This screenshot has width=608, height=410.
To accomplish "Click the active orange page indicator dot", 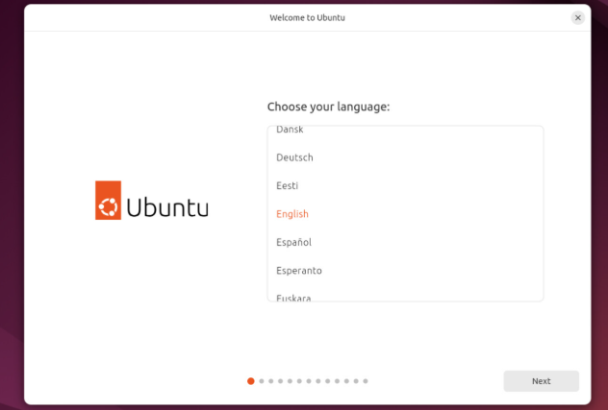I will point(251,381).
